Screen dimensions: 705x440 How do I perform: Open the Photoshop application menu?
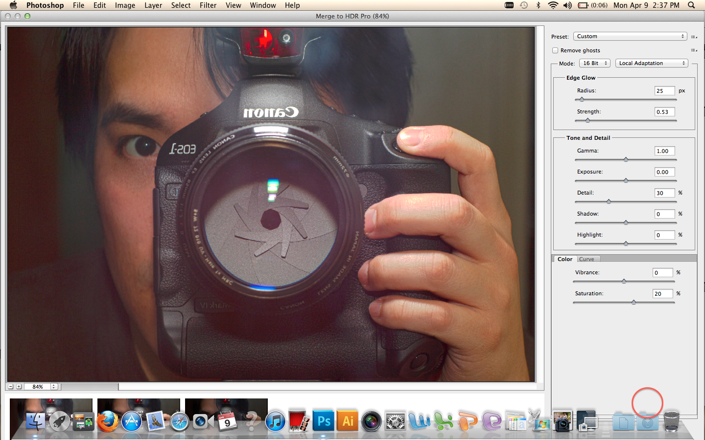click(x=45, y=5)
